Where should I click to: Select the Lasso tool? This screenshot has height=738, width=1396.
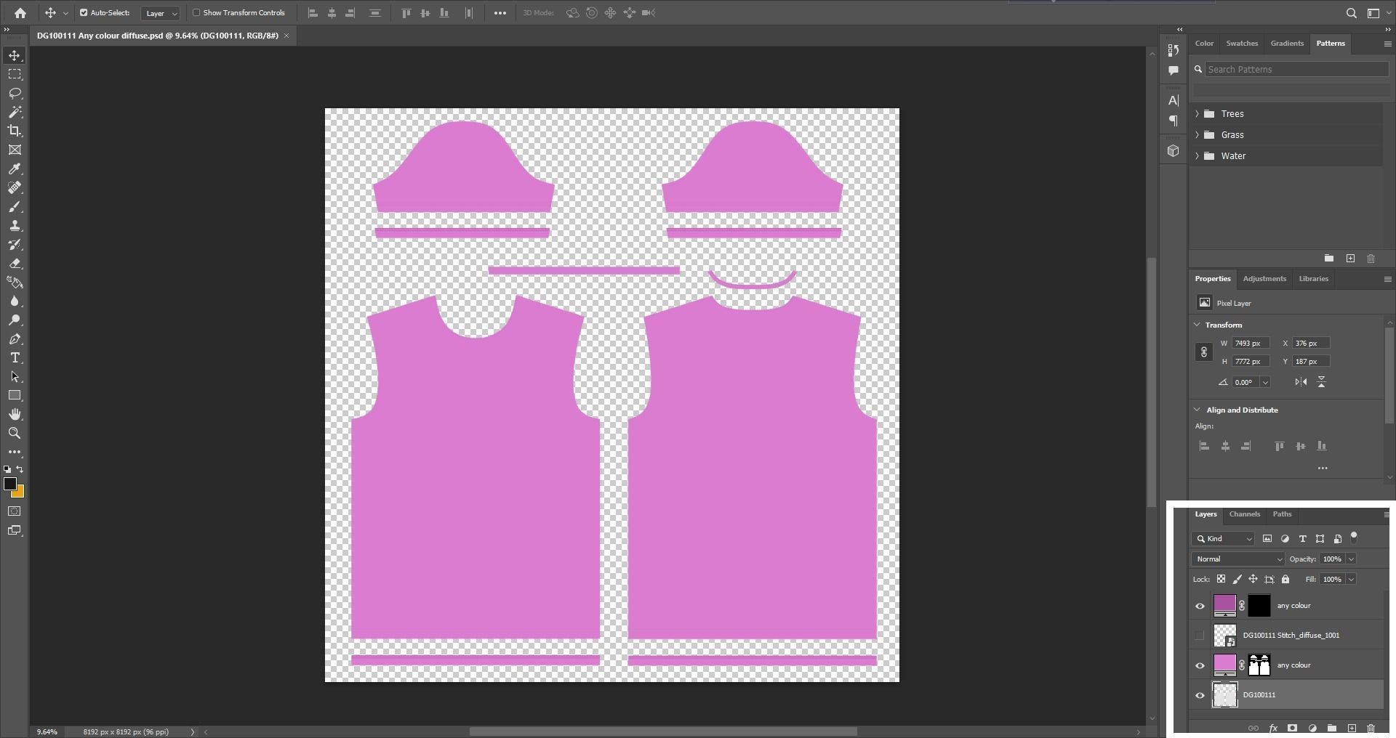click(x=15, y=93)
